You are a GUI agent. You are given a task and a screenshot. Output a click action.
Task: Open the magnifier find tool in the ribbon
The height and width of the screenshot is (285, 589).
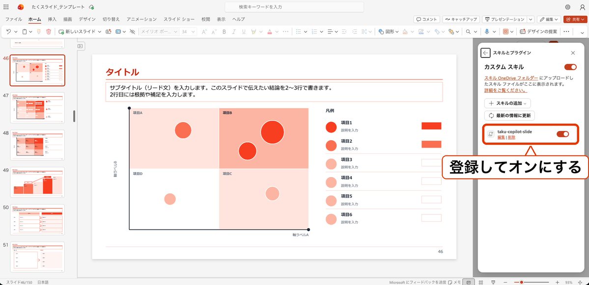469,32
